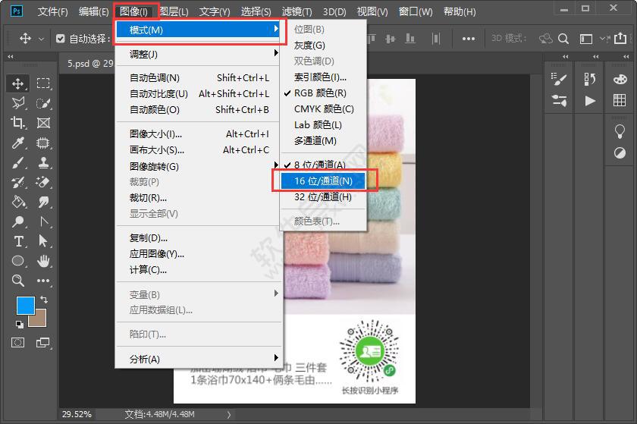Switch mode to CMYK 颜色(C)
This screenshot has width=637, height=424.
coord(324,109)
